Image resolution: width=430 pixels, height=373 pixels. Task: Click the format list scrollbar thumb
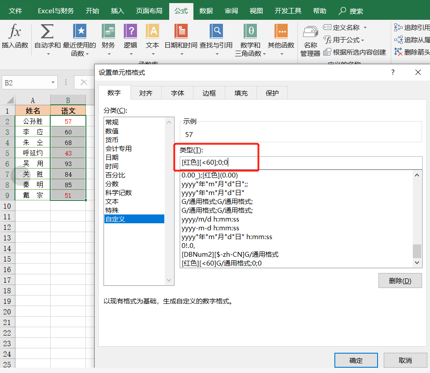pyautogui.click(x=417, y=251)
